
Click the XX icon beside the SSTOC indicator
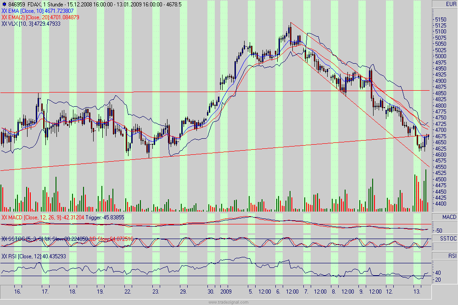4,238
